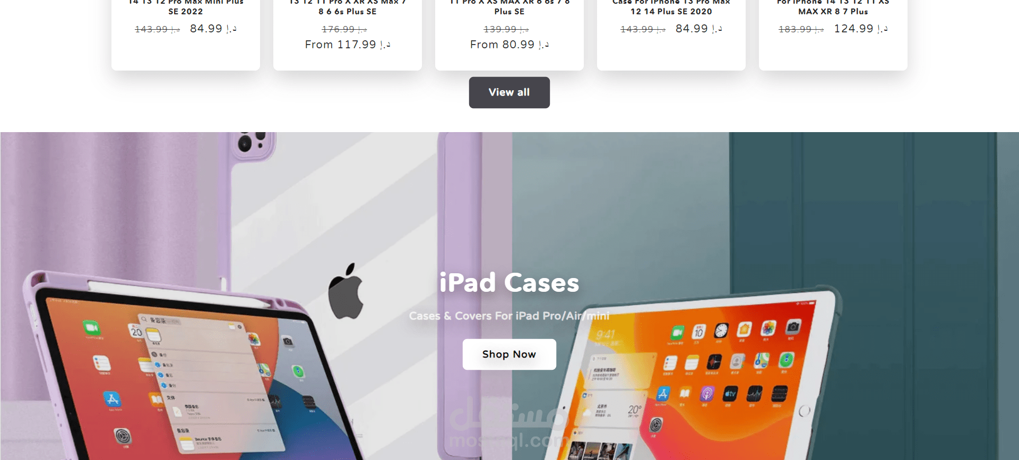
Task: Click the 124.99 sale price
Action: tap(861, 29)
